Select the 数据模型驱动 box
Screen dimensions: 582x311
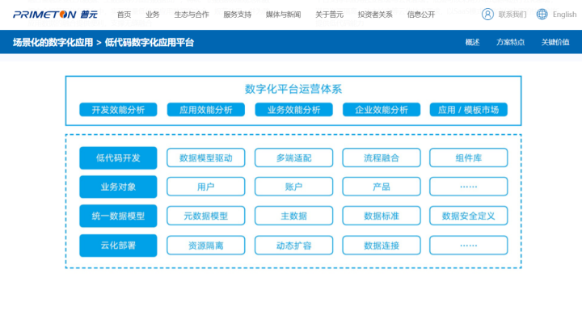pos(205,158)
